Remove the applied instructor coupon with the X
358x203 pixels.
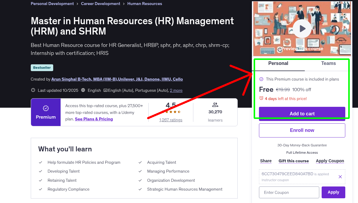coord(340,176)
